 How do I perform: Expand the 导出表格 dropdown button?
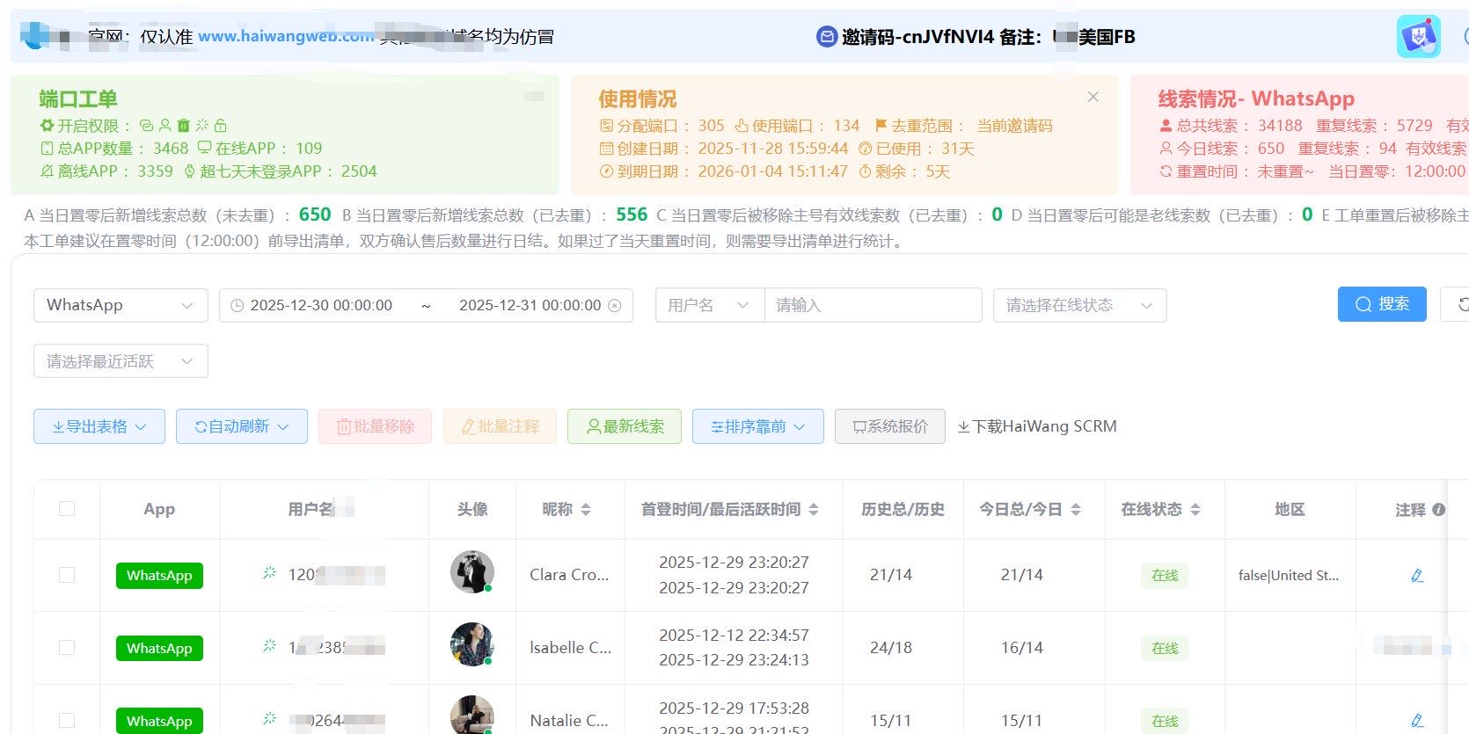pos(99,426)
